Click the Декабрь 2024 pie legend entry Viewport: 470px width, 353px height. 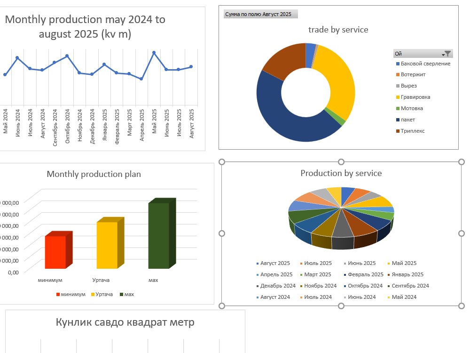[x=276, y=286]
